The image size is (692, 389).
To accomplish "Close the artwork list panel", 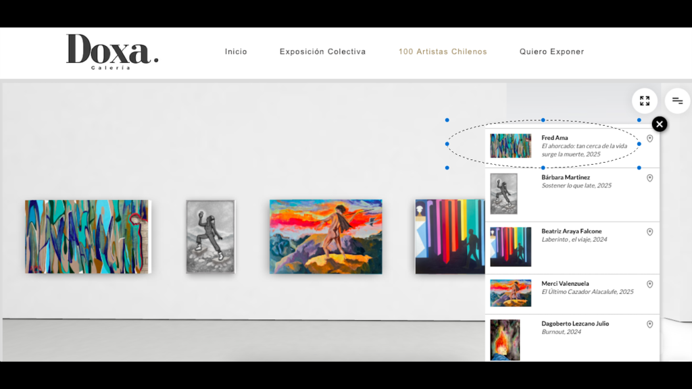I will click(x=660, y=124).
